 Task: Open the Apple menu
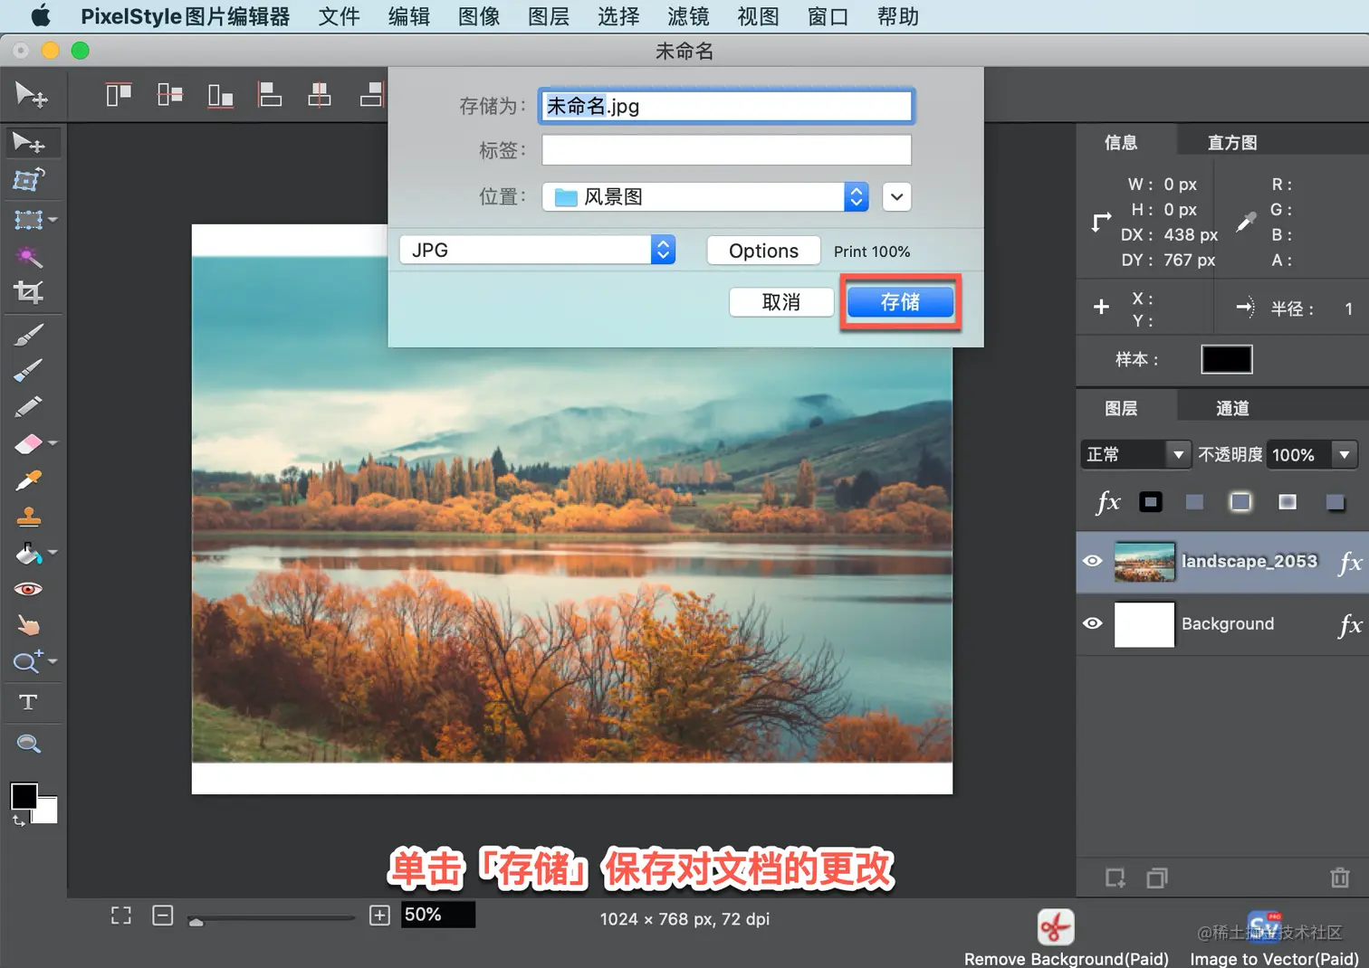click(x=41, y=15)
